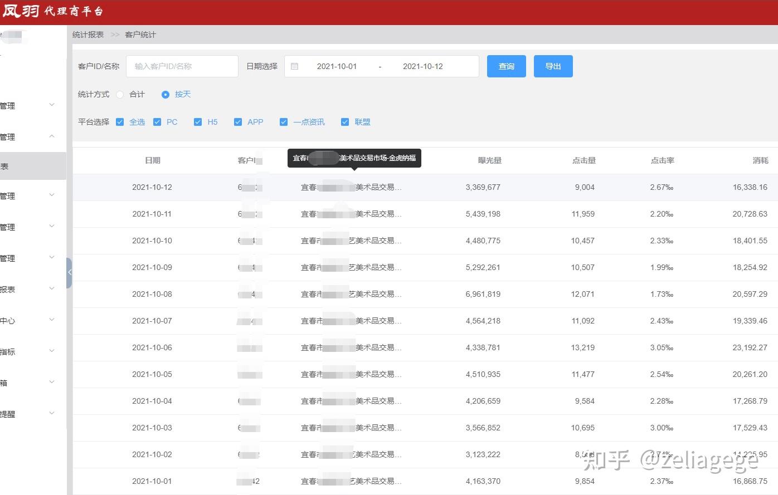Click the cost value 23,192.27
The image size is (778, 495).
click(750, 347)
